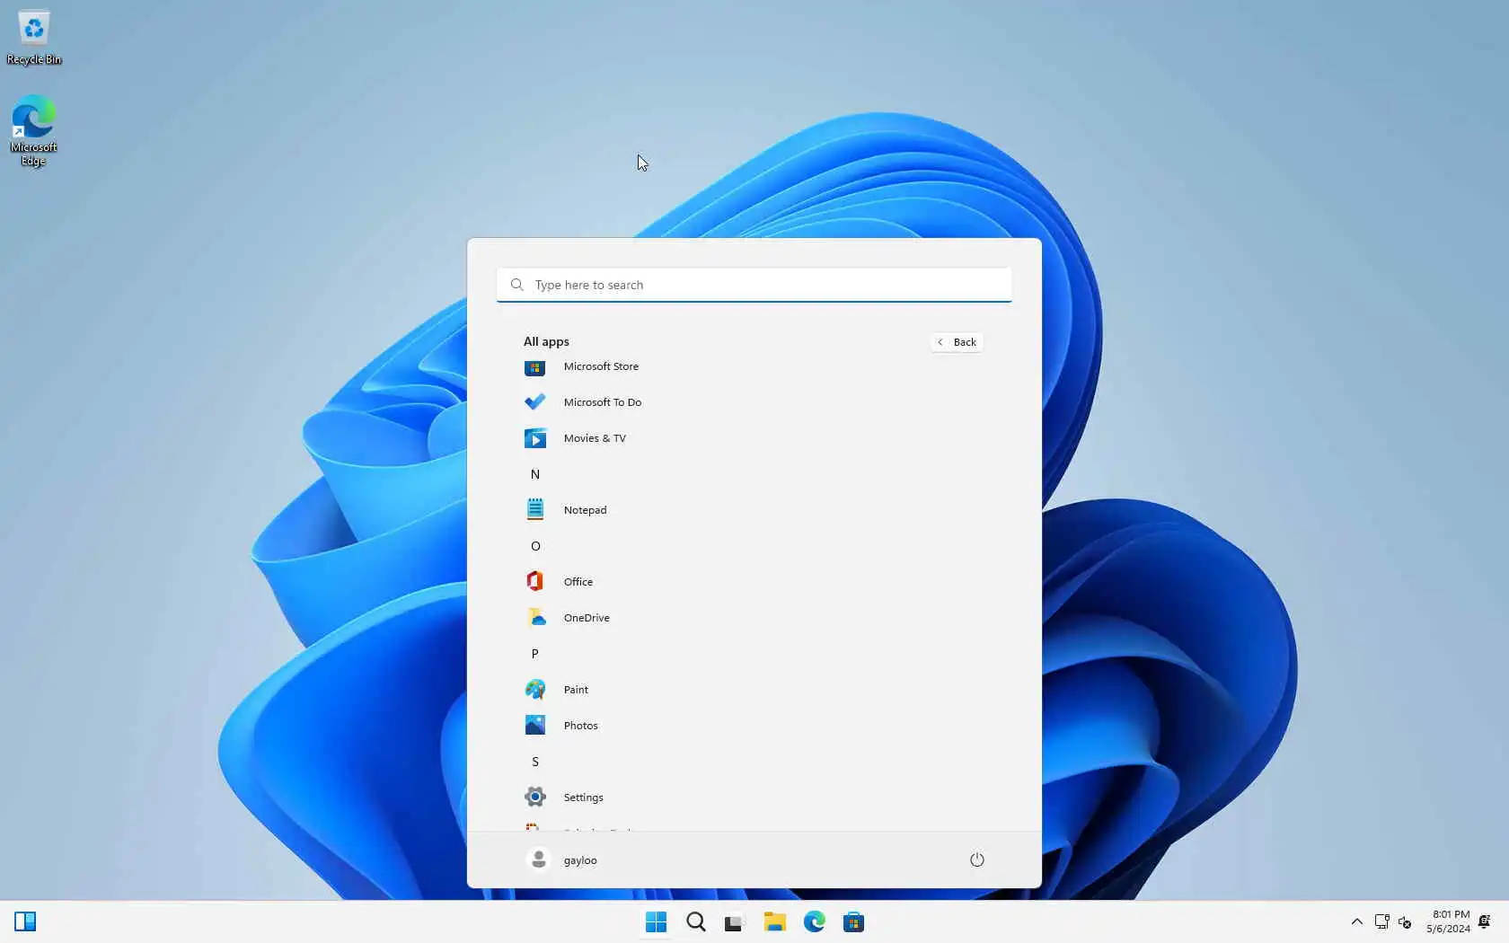1509x943 pixels.
Task: Open Settings from the All apps list
Action: (753, 798)
